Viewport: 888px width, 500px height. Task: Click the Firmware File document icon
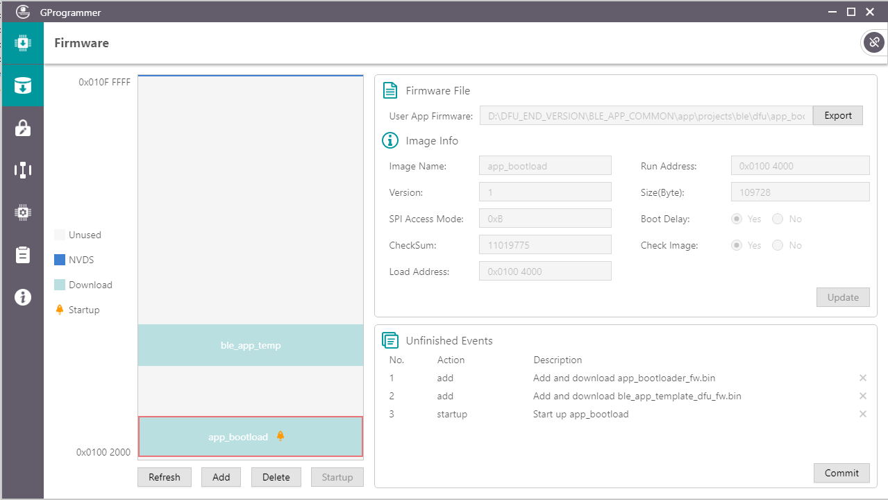pos(390,91)
